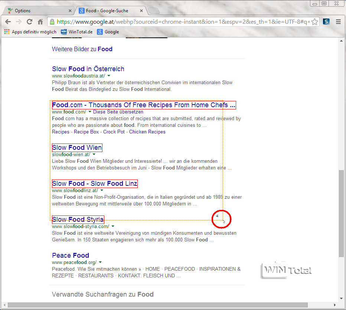346x310 pixels.
Task: Click the Verwandte Suchanfragen zu Food heading
Action: point(103,294)
